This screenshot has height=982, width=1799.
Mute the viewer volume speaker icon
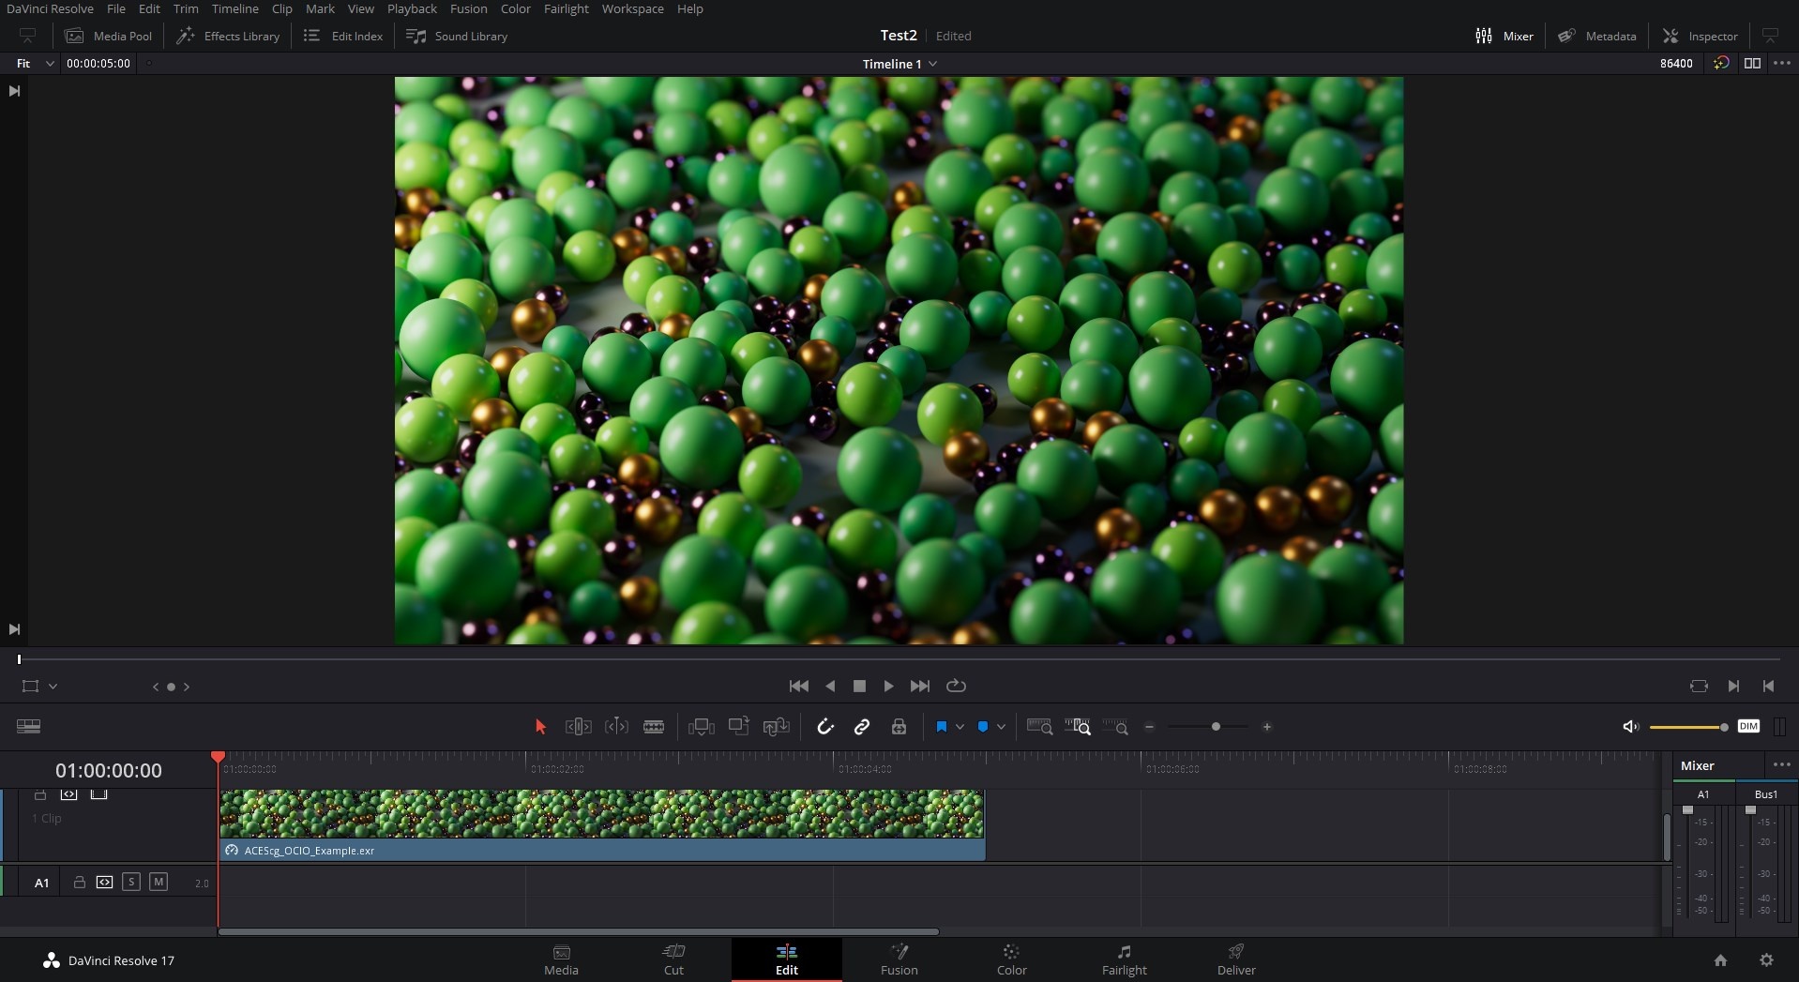pyautogui.click(x=1630, y=727)
